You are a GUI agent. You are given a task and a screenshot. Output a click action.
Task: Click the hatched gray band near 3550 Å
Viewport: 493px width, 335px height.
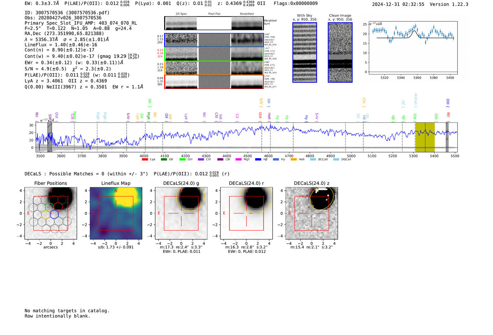pyautogui.click(x=50, y=137)
